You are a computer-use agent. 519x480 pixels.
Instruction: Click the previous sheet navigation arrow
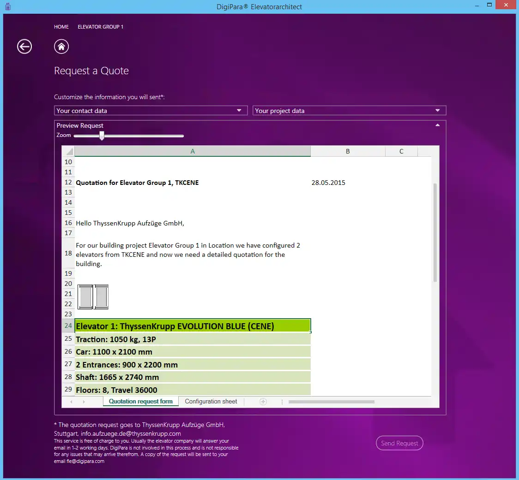71,402
